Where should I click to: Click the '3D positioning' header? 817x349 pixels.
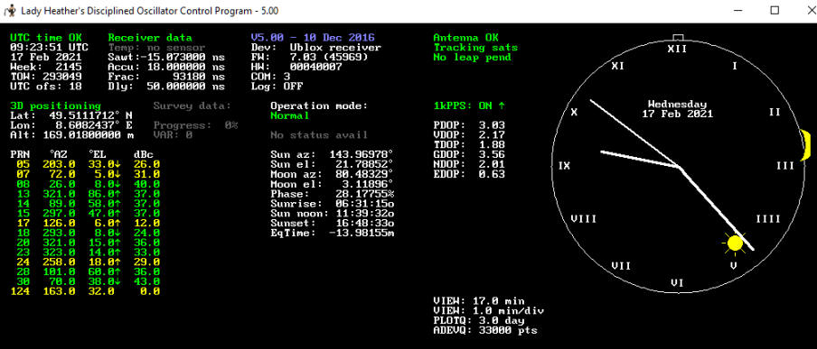pos(56,106)
